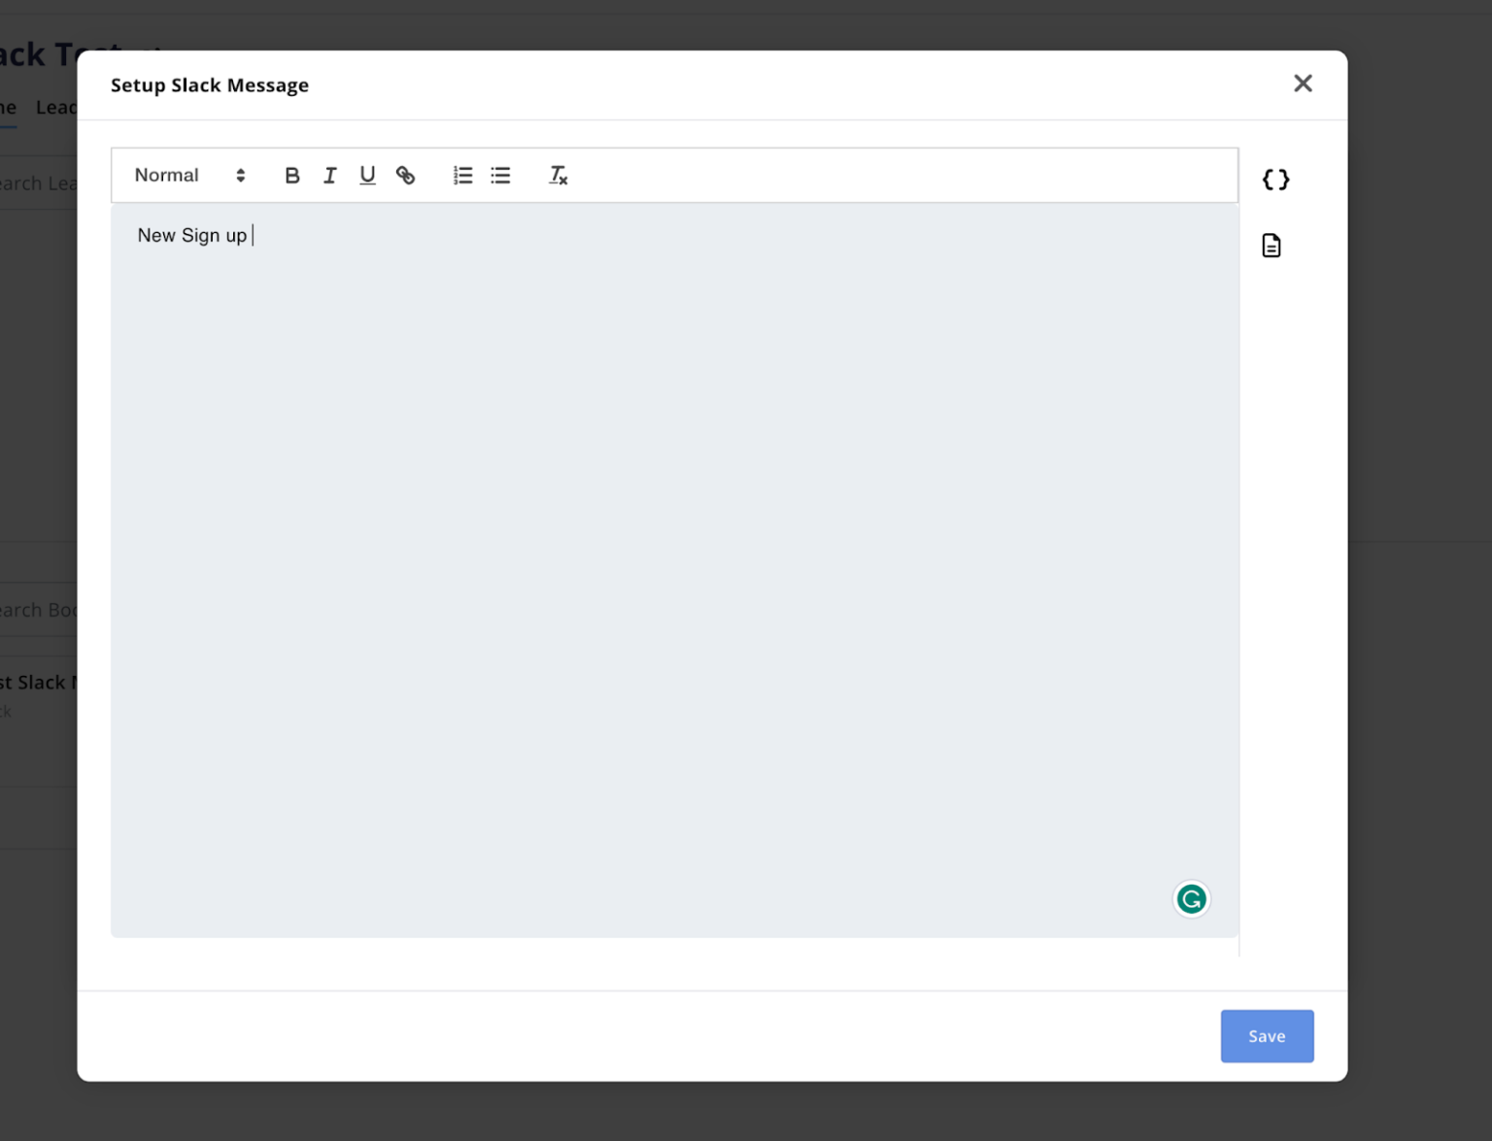Apply italic formatting to message text
This screenshot has width=1492, height=1141.
[x=330, y=176]
